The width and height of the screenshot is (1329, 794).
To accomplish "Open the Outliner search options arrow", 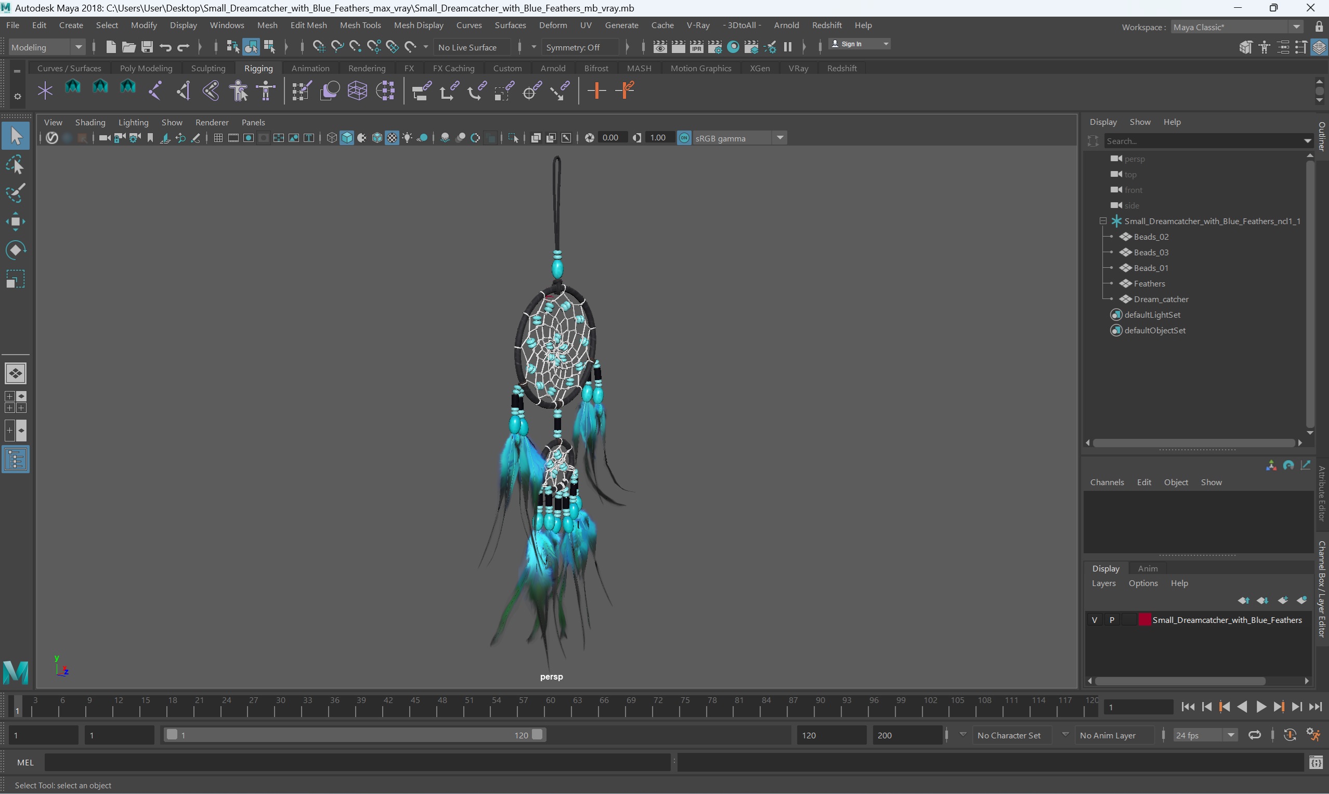I will 1307,141.
